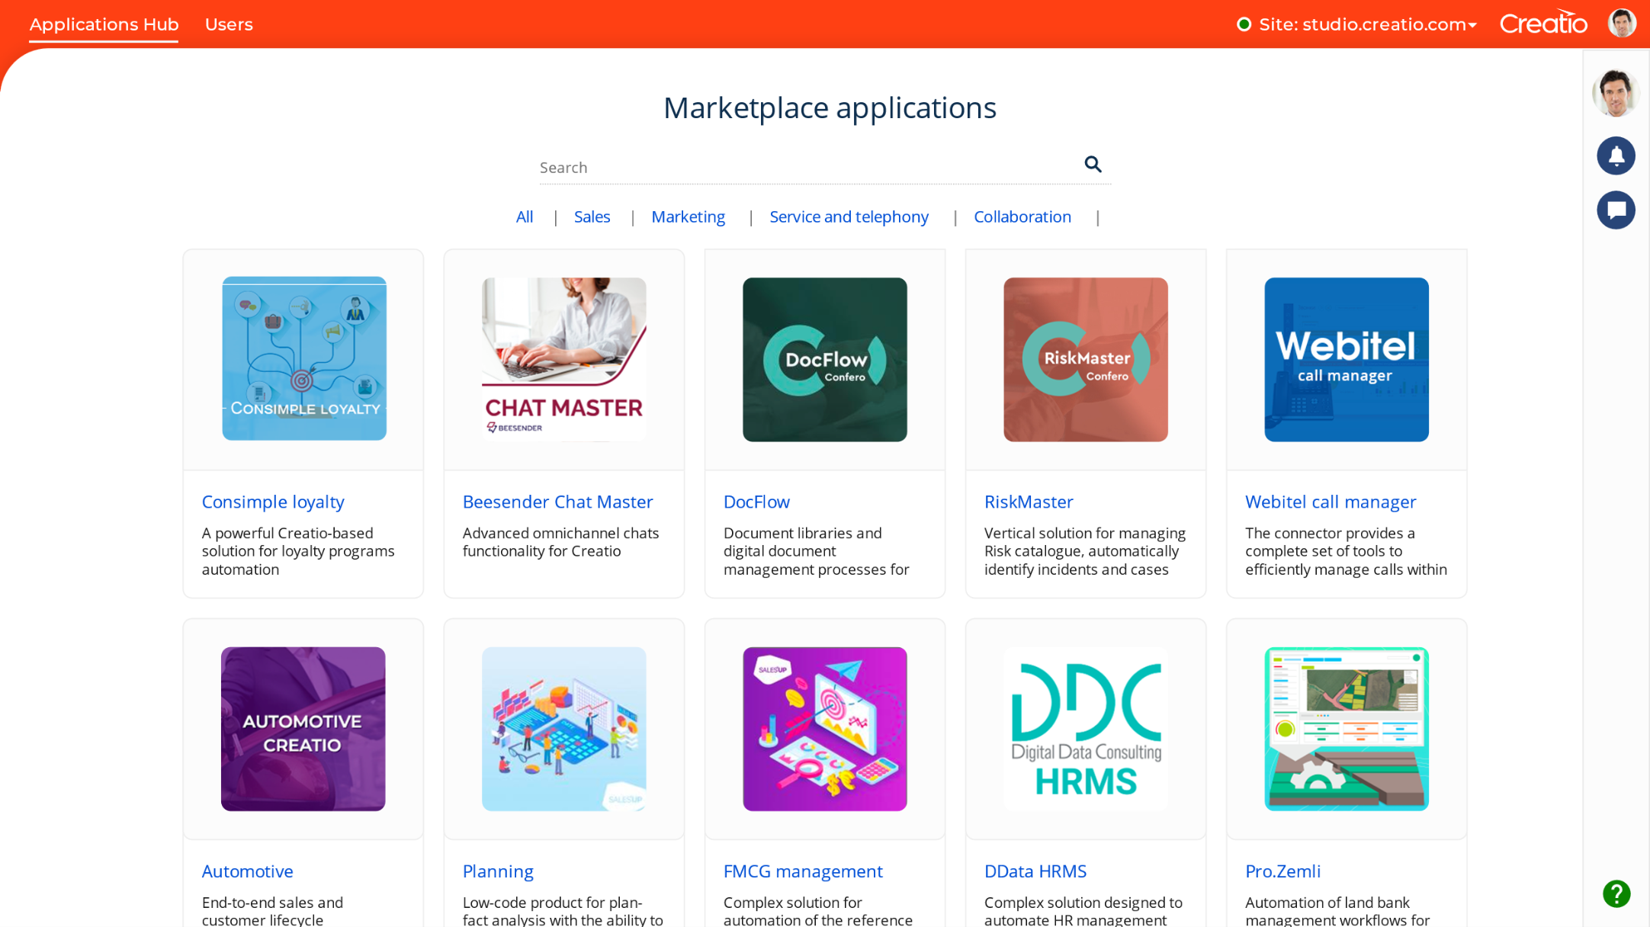Open the notifications bell icon
Viewport: 1650px width, 927px height.
[x=1616, y=156]
